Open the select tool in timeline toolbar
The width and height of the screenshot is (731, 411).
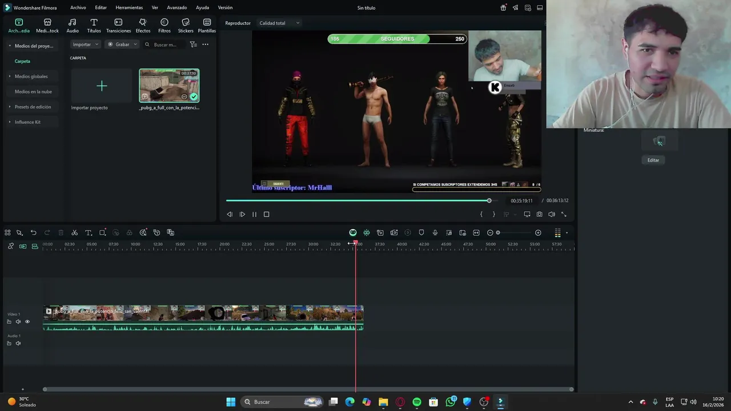click(x=19, y=233)
